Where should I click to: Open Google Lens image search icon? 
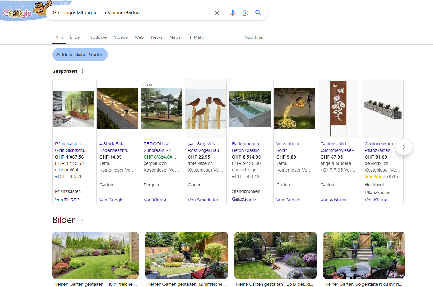tap(246, 13)
